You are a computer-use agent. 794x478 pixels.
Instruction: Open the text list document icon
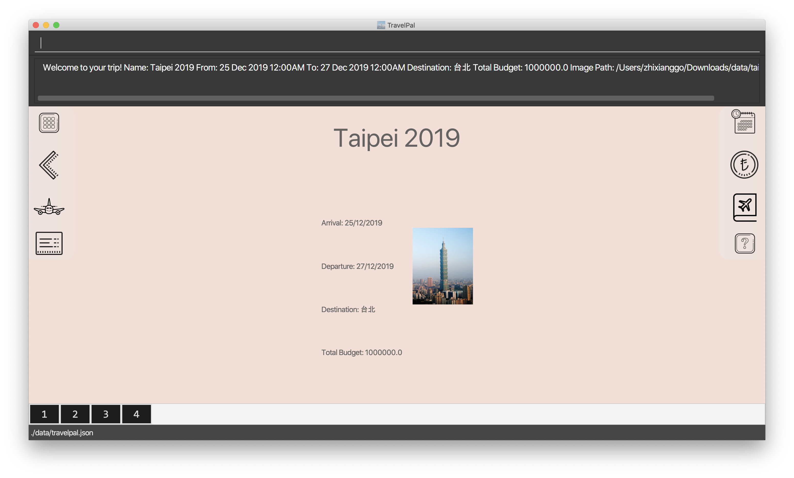tap(49, 243)
